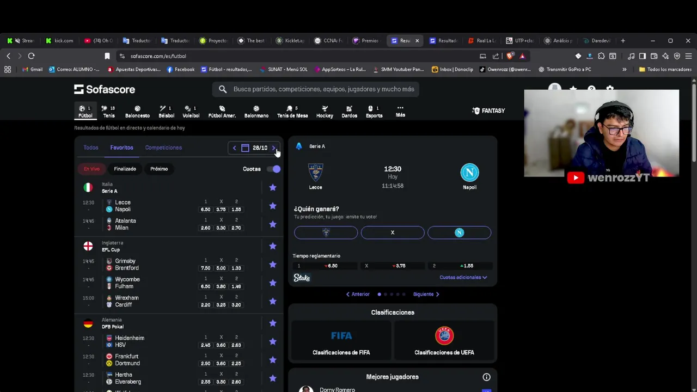Open the FANTASY link
The image size is (697, 392).
coord(488,111)
